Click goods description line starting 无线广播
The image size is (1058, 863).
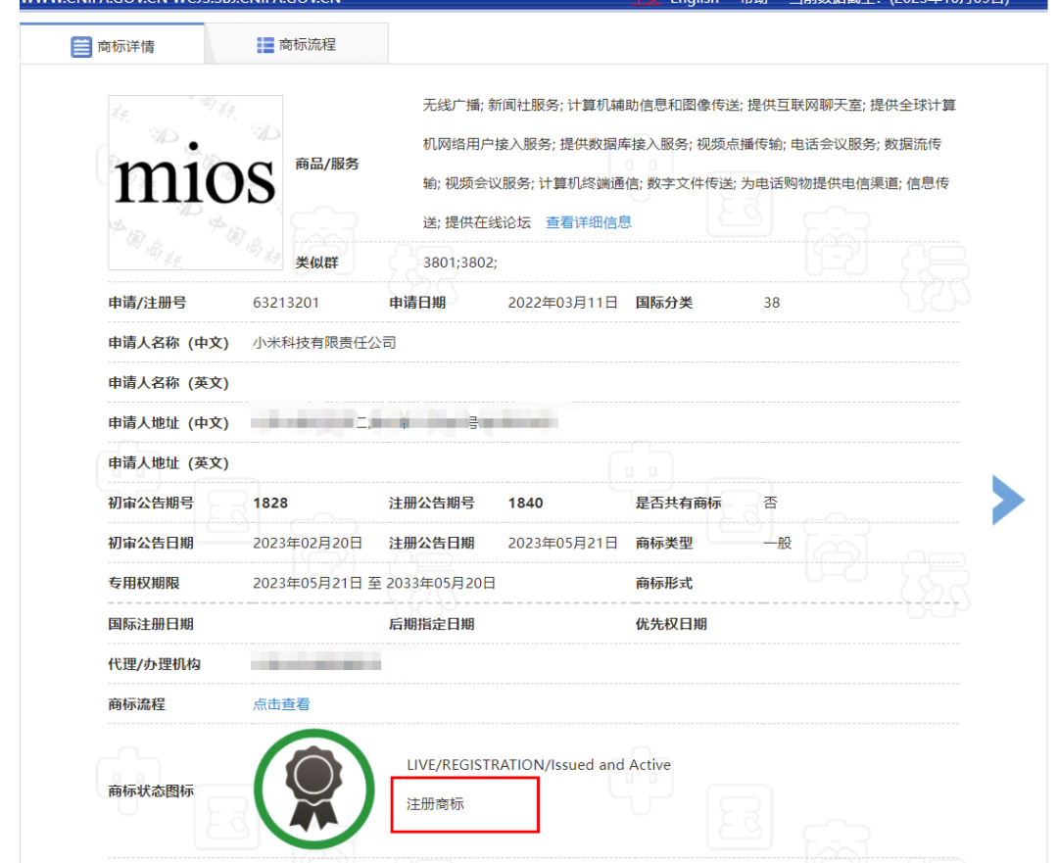coord(690,105)
